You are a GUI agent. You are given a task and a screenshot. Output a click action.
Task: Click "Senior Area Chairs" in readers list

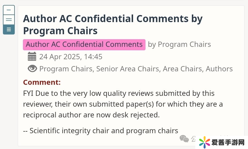tap(128, 69)
